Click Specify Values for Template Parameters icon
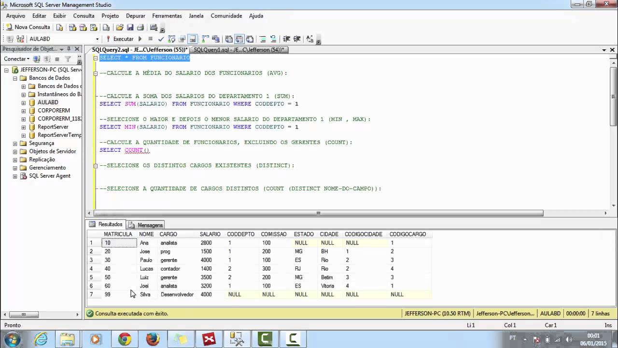 point(310,39)
